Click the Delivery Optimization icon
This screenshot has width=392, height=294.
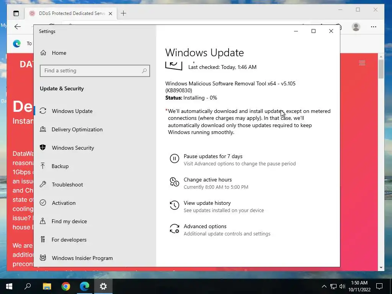pos(43,129)
